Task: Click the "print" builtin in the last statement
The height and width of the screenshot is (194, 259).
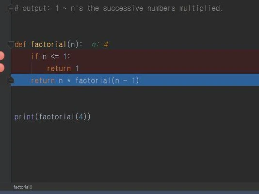Action: point(24,117)
